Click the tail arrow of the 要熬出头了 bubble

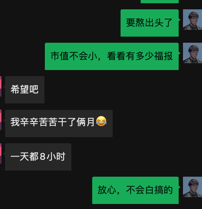179,20
